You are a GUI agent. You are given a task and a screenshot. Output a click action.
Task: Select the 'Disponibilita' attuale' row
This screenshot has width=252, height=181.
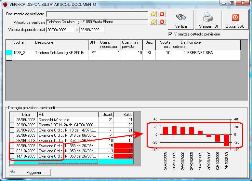point(71,120)
